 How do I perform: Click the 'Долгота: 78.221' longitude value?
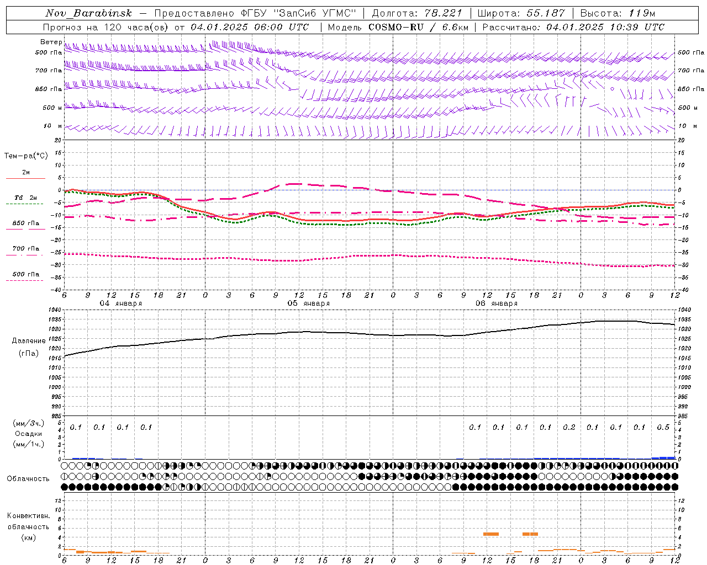tap(417, 13)
